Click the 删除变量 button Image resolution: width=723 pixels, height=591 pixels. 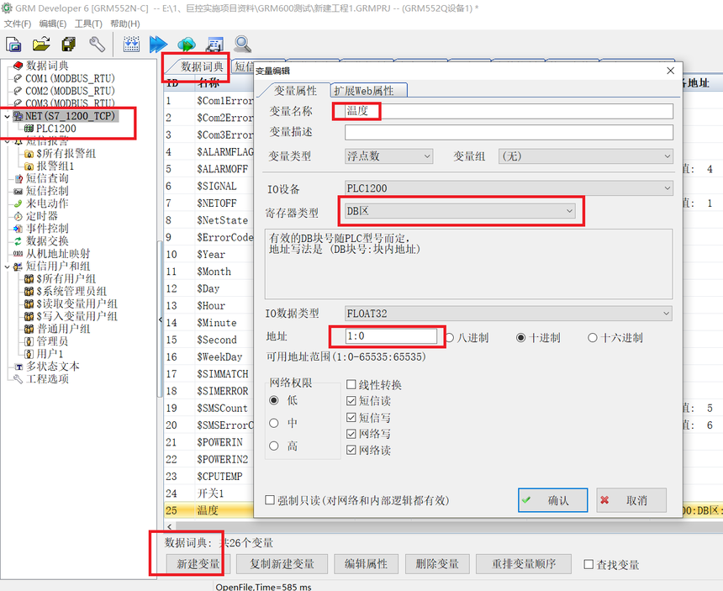(x=437, y=564)
